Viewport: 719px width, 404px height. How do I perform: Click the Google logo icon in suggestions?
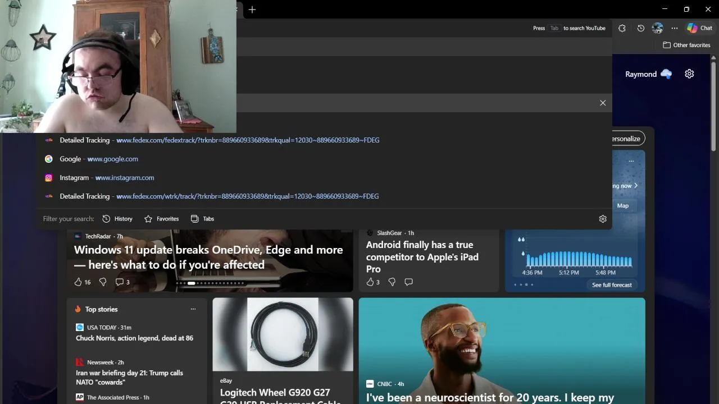(49, 159)
